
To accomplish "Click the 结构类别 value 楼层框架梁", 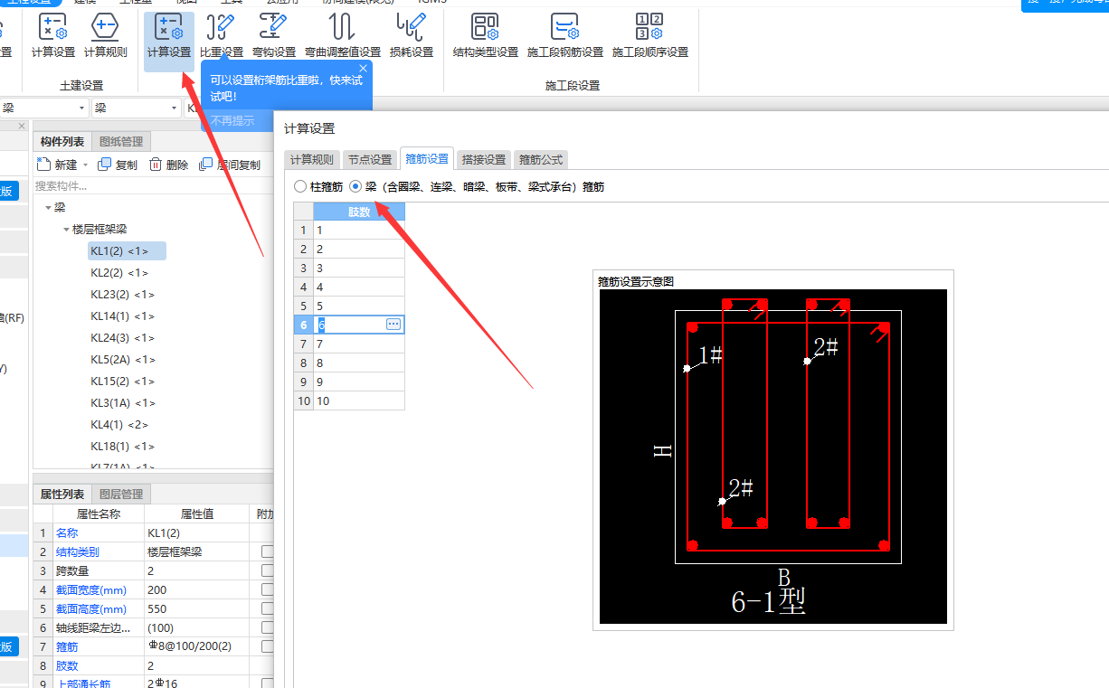I will click(x=196, y=551).
